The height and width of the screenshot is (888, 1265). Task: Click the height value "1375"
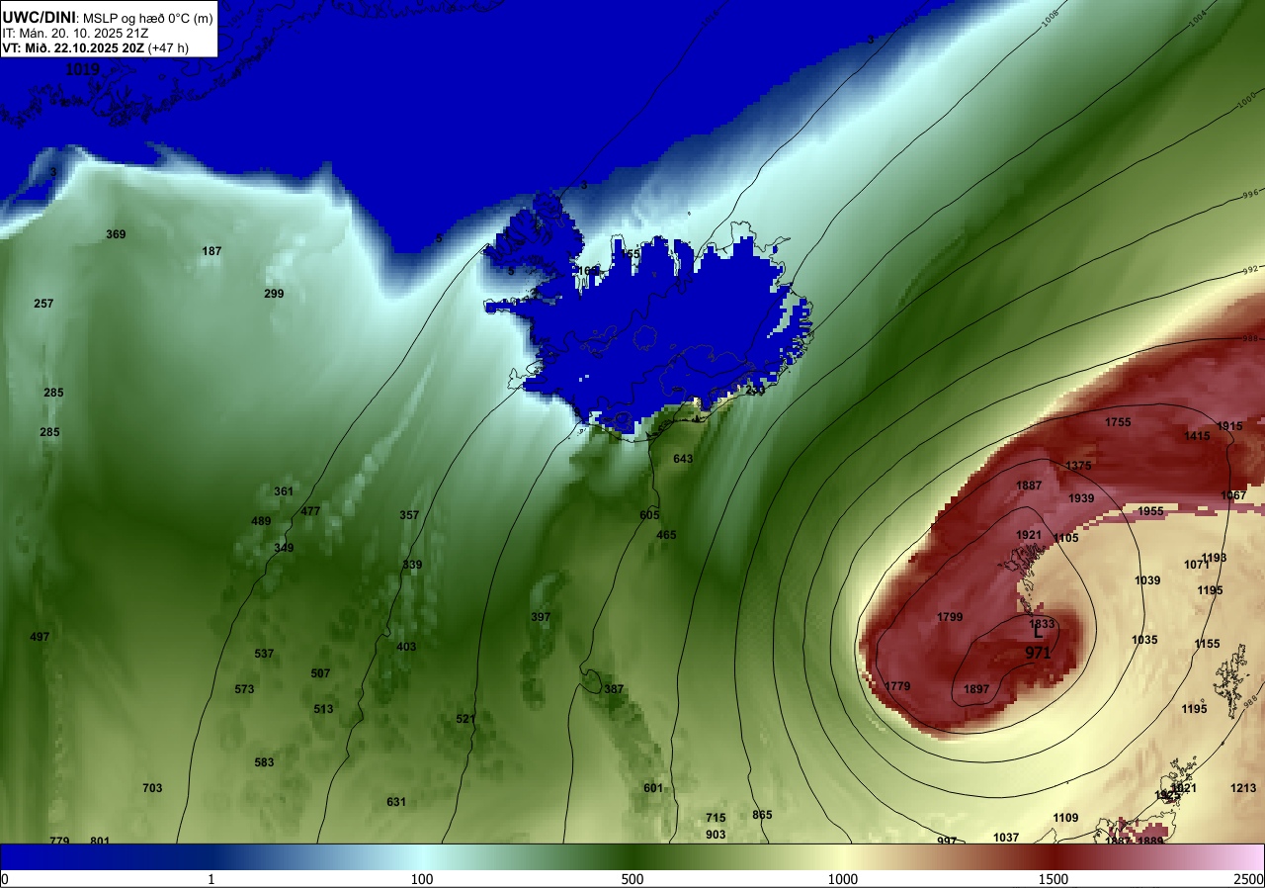pyautogui.click(x=1078, y=466)
